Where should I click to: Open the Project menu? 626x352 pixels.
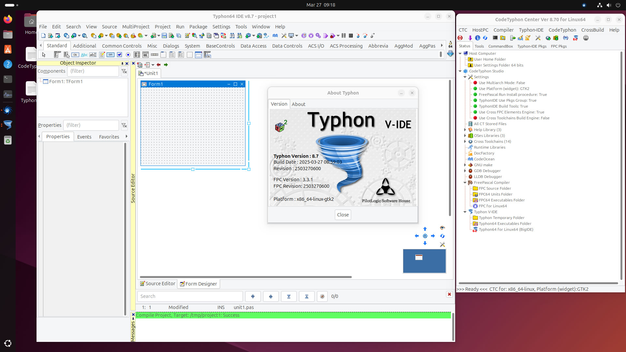[x=163, y=27]
